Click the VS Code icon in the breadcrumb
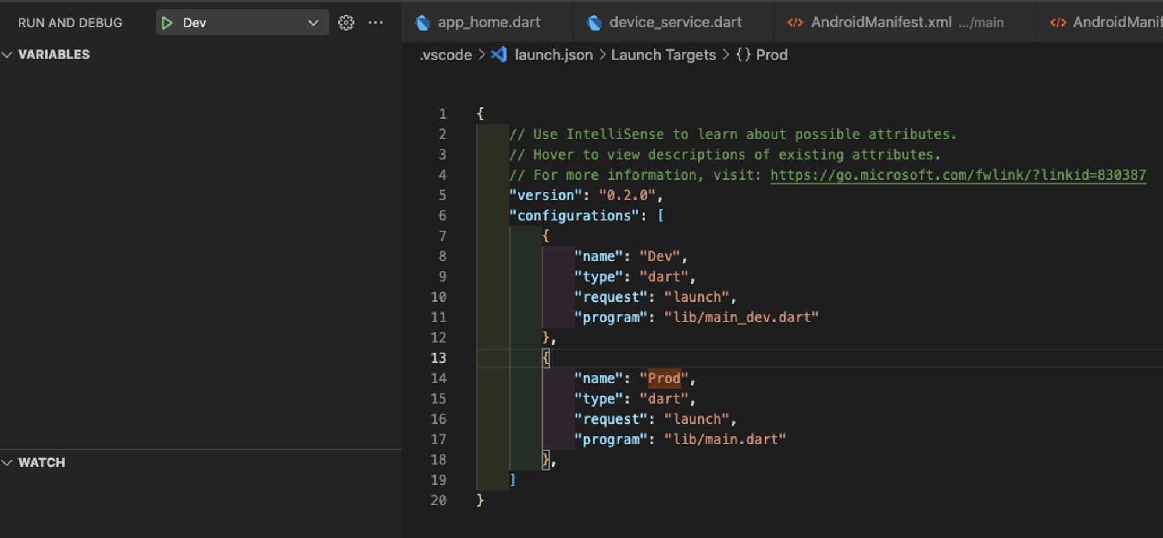Screen dimensions: 1163x538 [499, 55]
